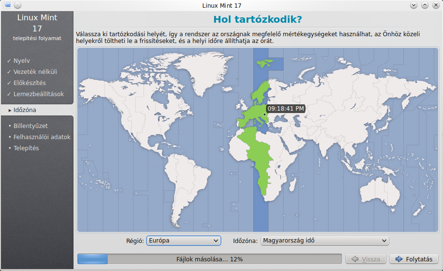The width and height of the screenshot is (443, 271).
Task: Open the Időzóna dropdown showing Magyarország idő
Action: pyautogui.click(x=325, y=241)
